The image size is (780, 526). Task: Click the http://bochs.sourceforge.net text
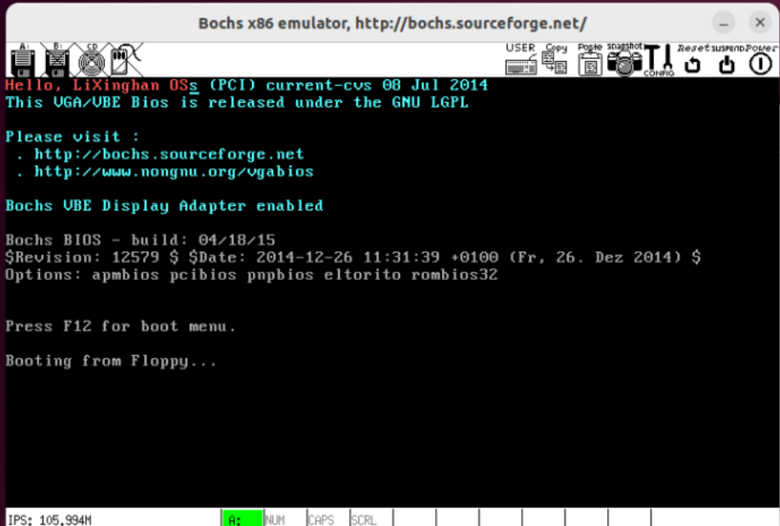(x=169, y=154)
